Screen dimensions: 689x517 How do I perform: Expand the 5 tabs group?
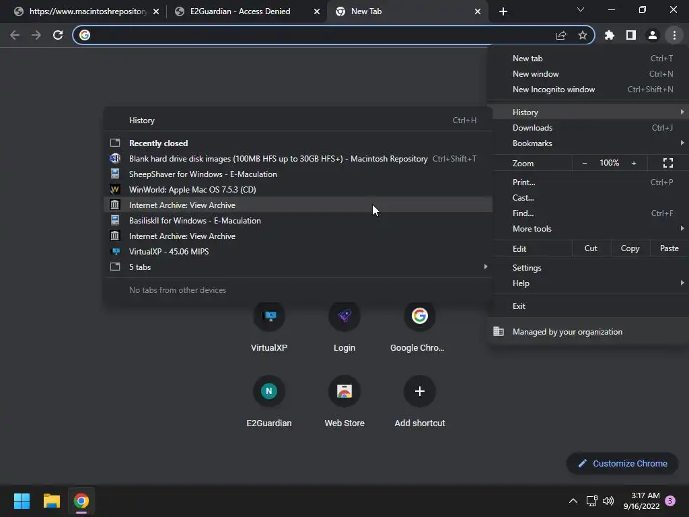pos(298,267)
